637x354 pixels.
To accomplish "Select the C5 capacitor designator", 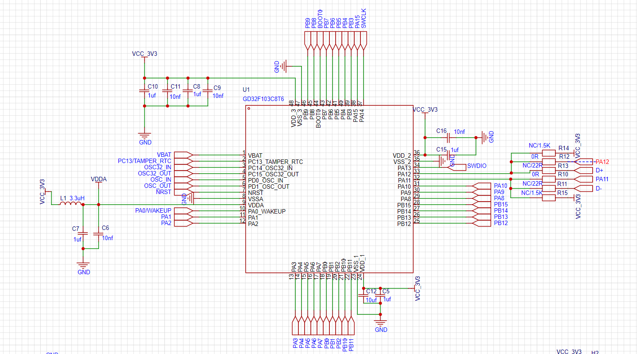I will pos(386,291).
